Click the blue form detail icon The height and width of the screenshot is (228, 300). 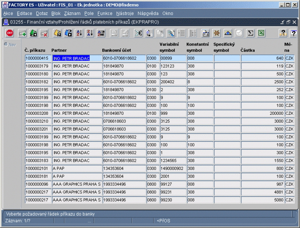click(206, 33)
